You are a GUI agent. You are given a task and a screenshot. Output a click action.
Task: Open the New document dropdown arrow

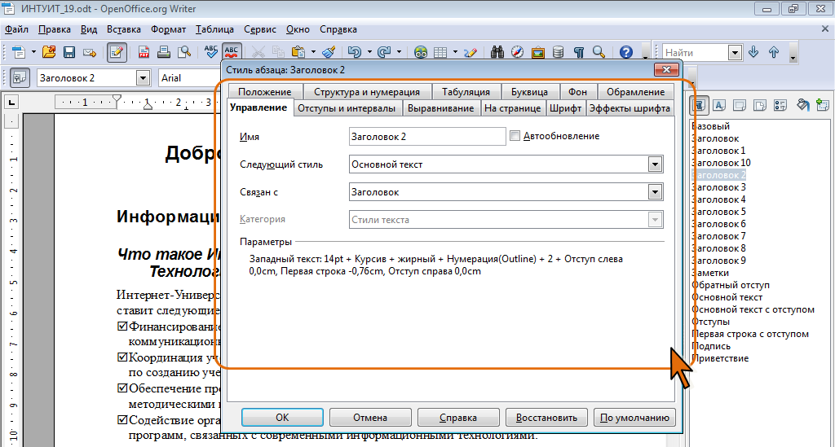(33, 52)
